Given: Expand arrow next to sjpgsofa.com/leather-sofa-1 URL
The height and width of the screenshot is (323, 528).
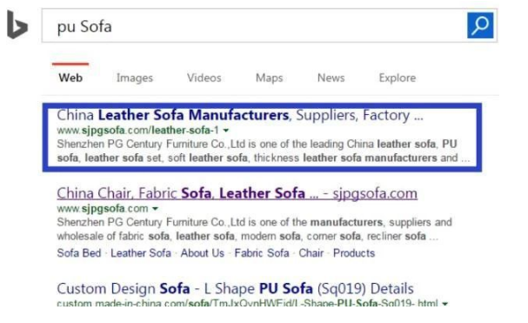Looking at the screenshot, I should tap(226, 131).
